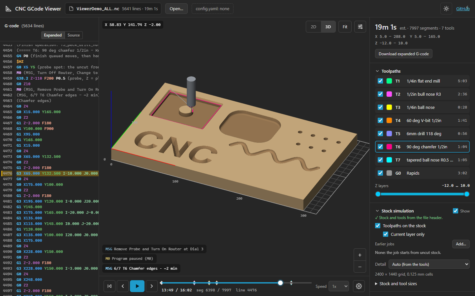Uncheck T5 6mm drill toolpath visibility
The height and width of the screenshot is (296, 475).
pyautogui.click(x=380, y=134)
